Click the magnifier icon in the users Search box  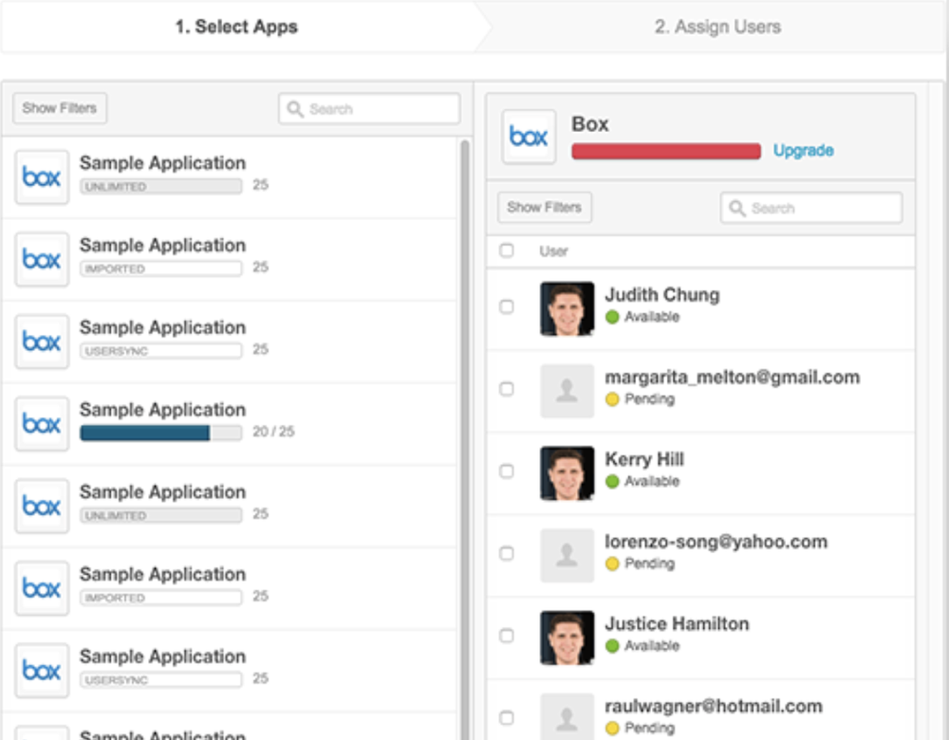[736, 208]
